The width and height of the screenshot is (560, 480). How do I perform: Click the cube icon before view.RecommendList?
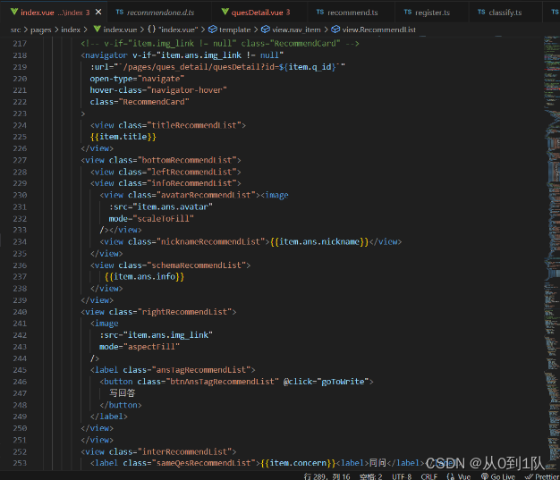(335, 29)
